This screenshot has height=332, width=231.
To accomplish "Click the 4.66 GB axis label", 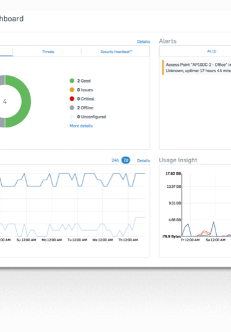I will point(175,220).
